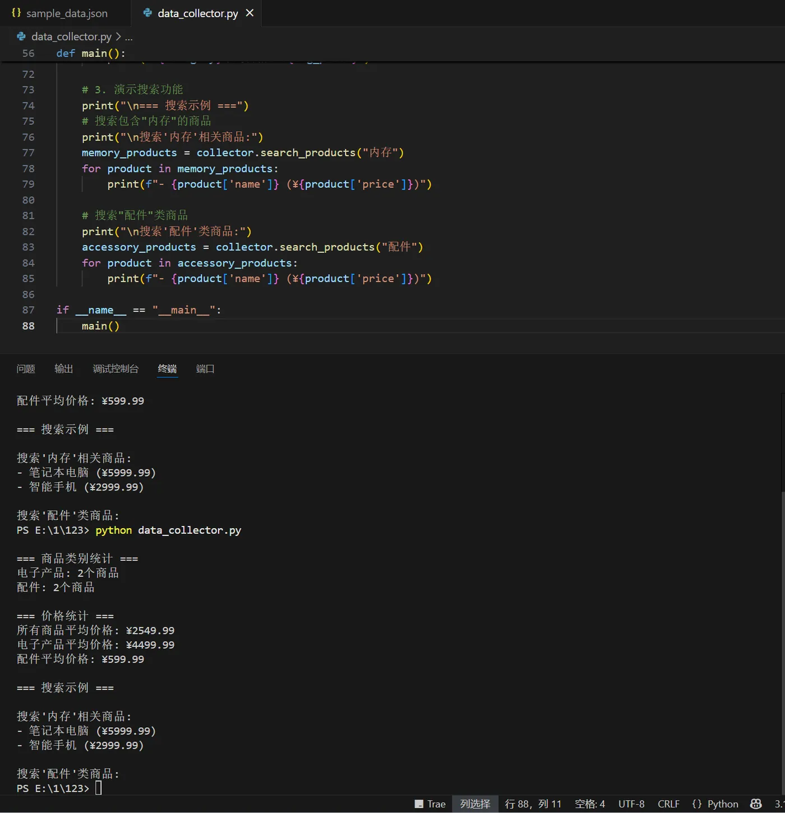
Task: Open the 端口 panel tab
Action: [205, 368]
